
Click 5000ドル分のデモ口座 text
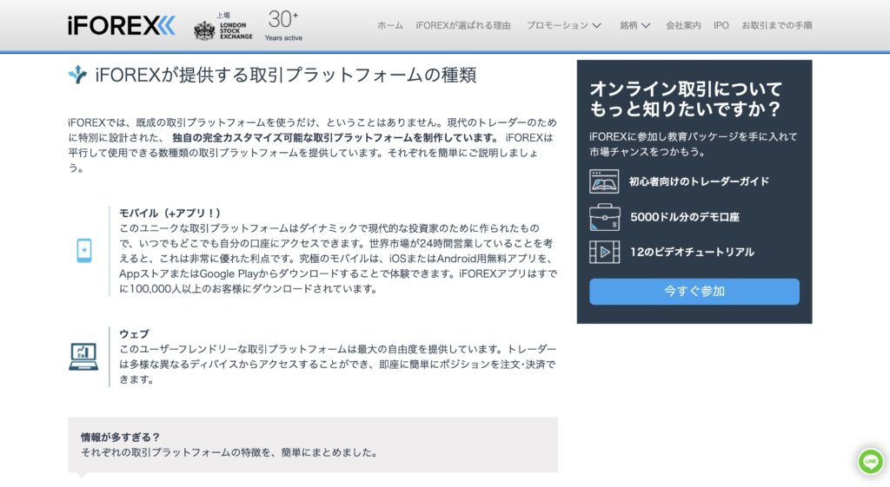coord(685,217)
